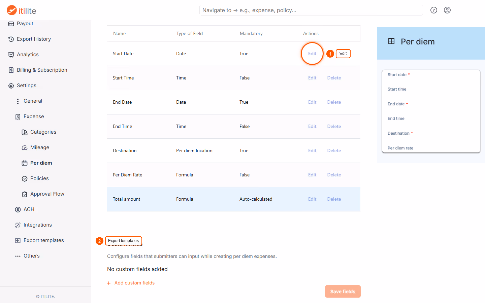The image size is (485, 303).
Task: Click the grid icon beside Per diem preview
Action: pyautogui.click(x=391, y=41)
